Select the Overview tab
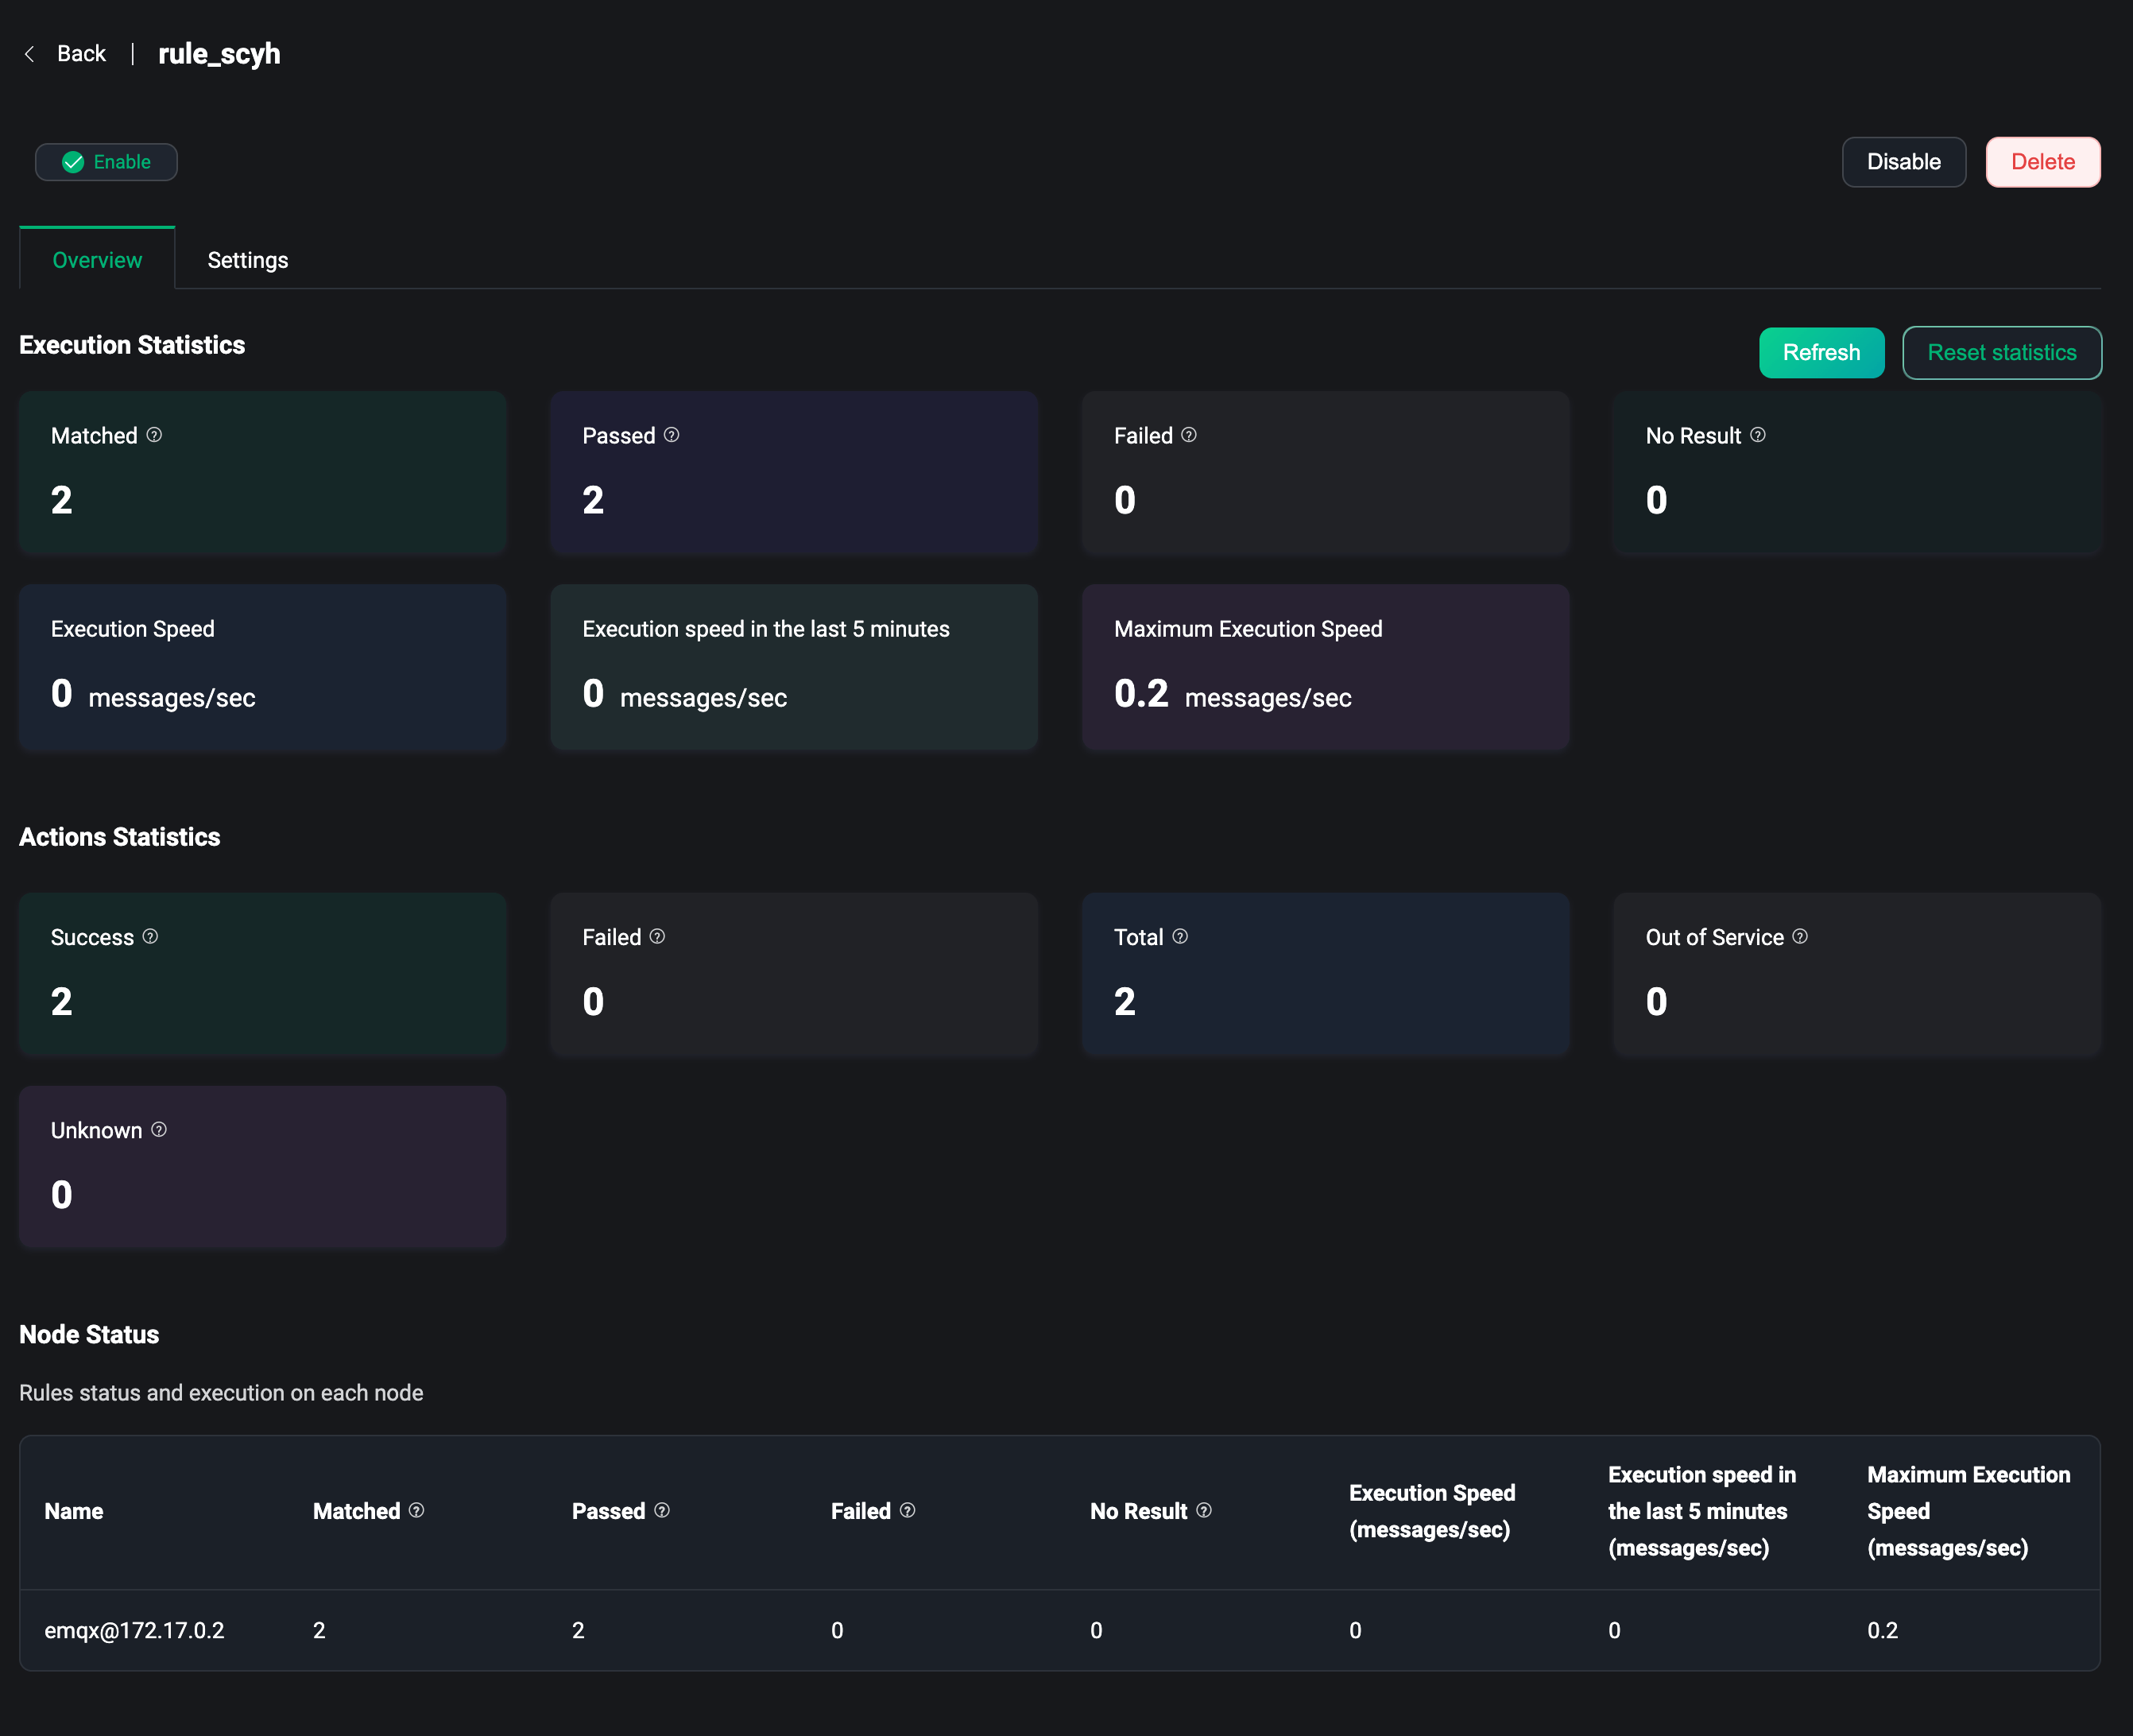This screenshot has width=2133, height=1736. click(97, 260)
